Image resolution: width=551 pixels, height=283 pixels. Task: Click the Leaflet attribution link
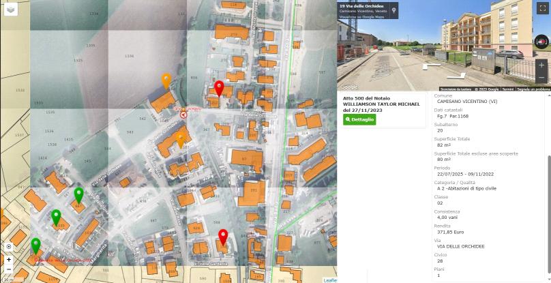pos(330,280)
